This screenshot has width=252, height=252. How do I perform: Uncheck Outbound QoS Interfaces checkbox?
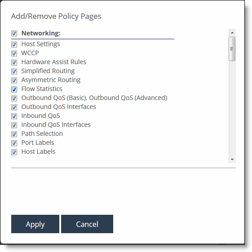[x=14, y=107]
